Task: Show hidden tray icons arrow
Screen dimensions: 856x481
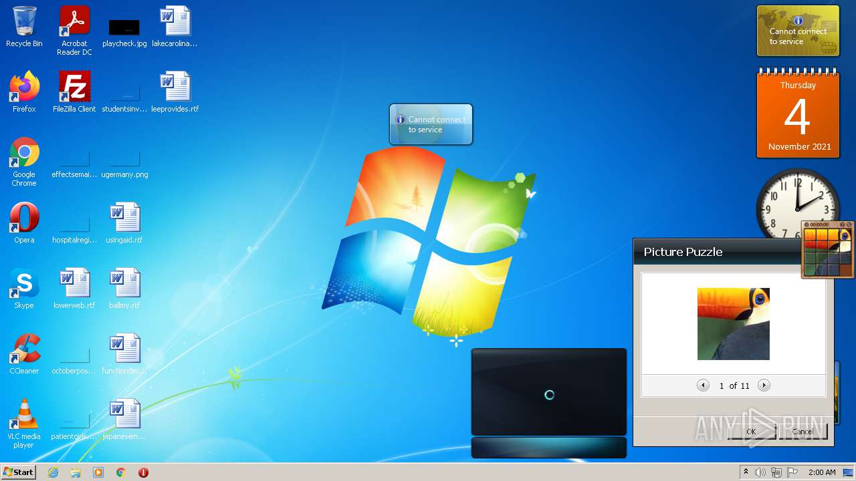Action: (x=746, y=472)
